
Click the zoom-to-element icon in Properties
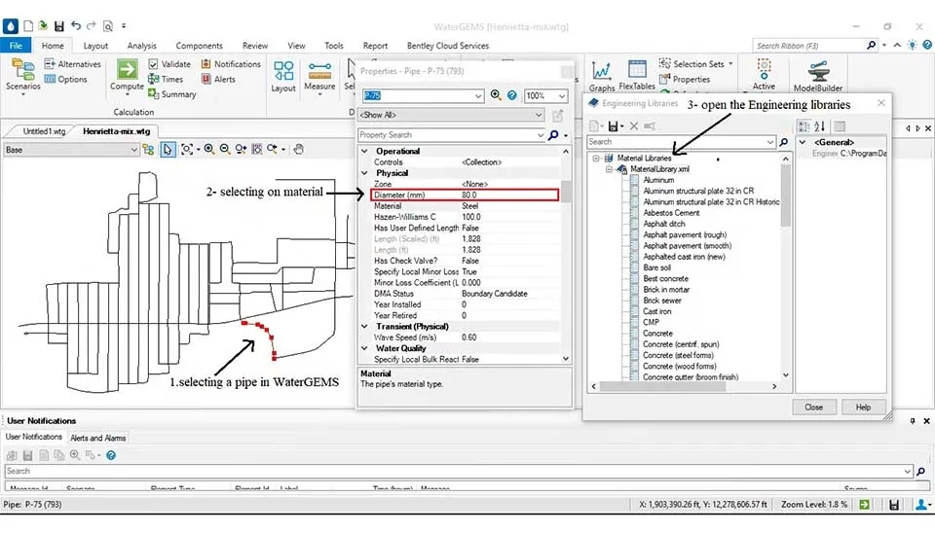click(x=496, y=95)
